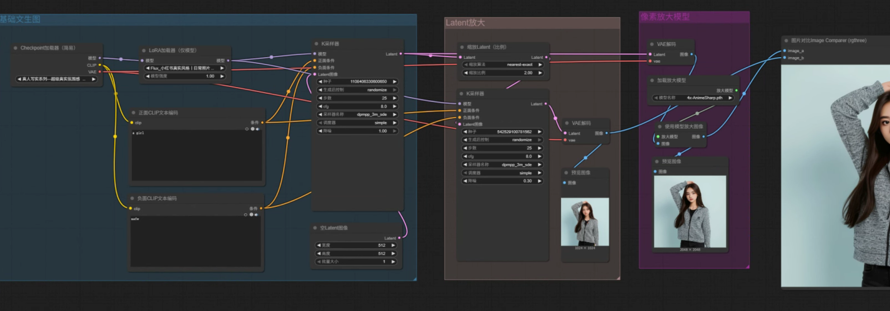This screenshot has height=311, width=890.
Task: Click the VAE output port on Checkpoint加载器
Action: pos(100,72)
